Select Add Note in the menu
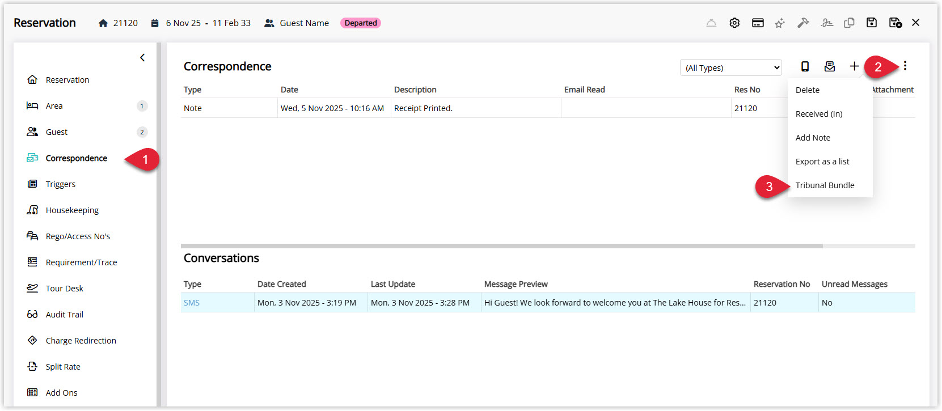Screen dimensions: 942x411 830,138
